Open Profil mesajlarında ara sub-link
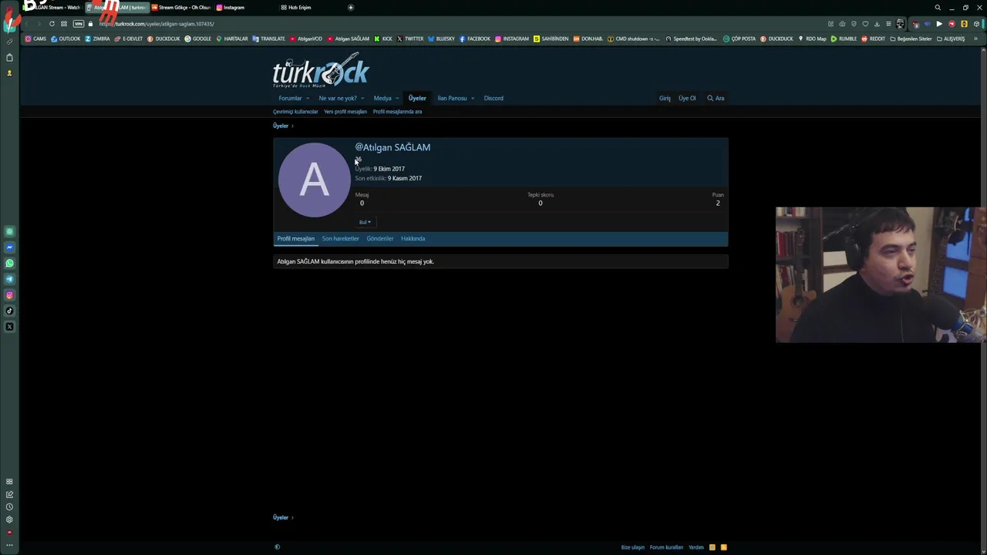The image size is (987, 555). [397, 112]
